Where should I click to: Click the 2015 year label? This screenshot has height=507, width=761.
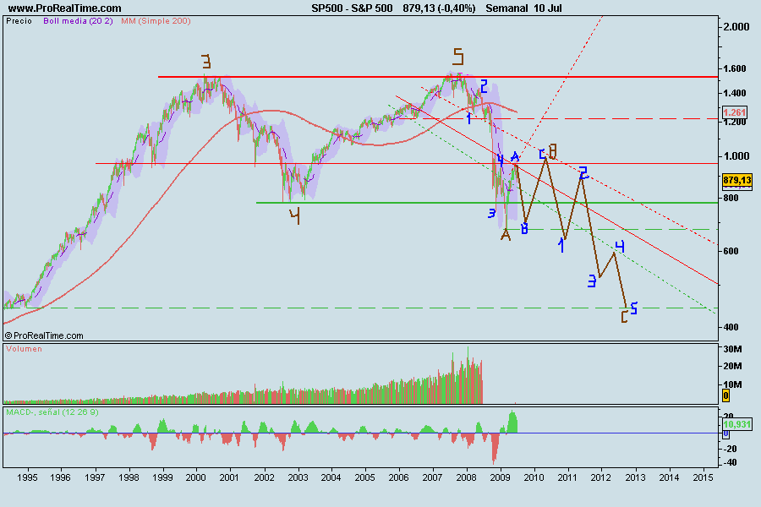(x=703, y=477)
